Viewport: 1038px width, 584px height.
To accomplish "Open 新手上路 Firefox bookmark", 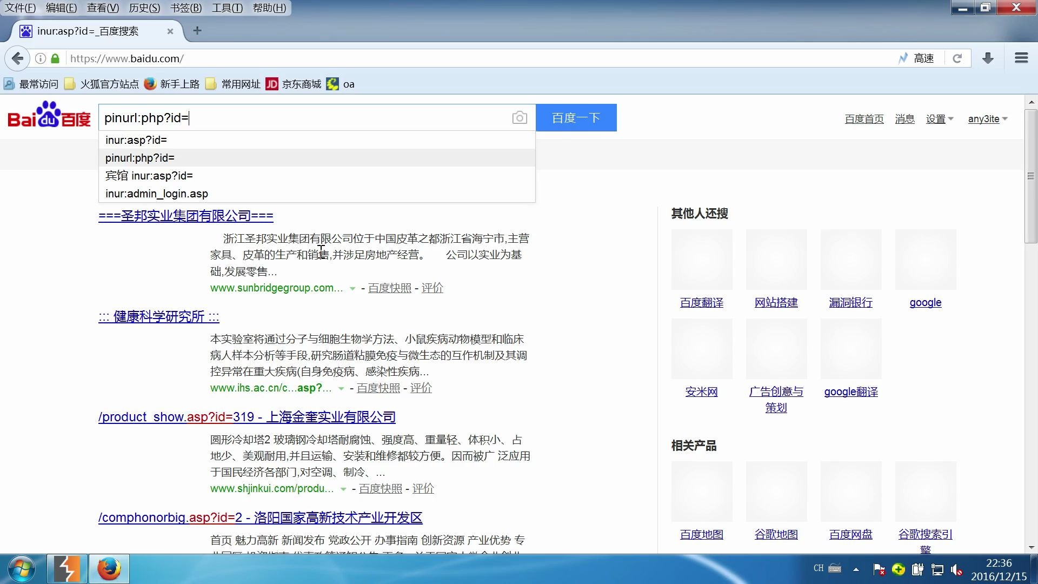I will click(172, 84).
